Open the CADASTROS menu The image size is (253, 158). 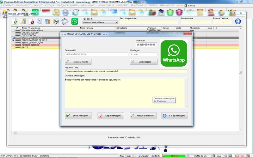[x=7, y=5]
